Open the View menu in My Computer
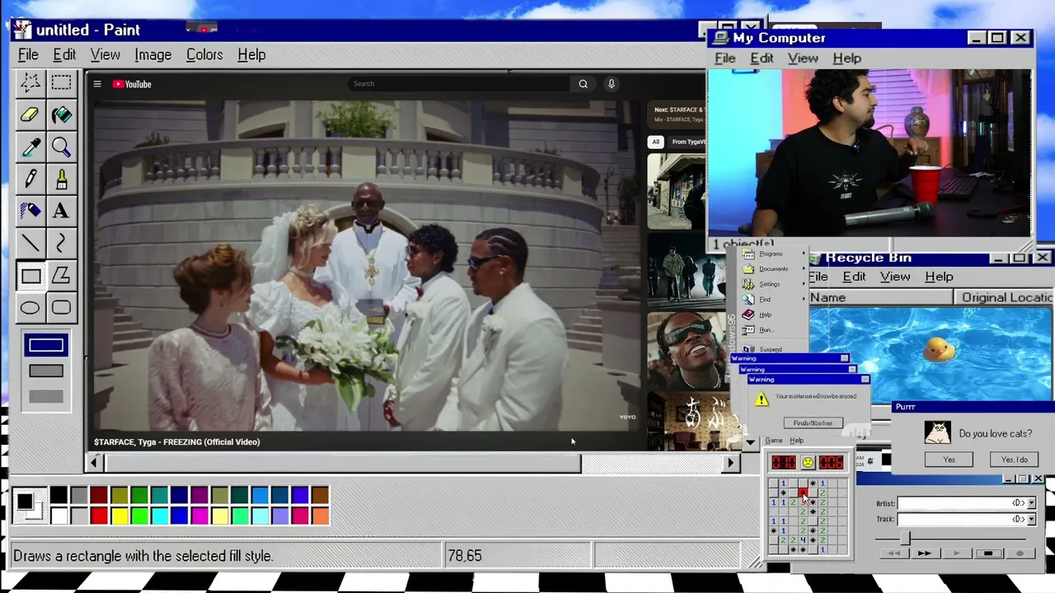Screen dimensions: 1055x593 [x=803, y=58]
